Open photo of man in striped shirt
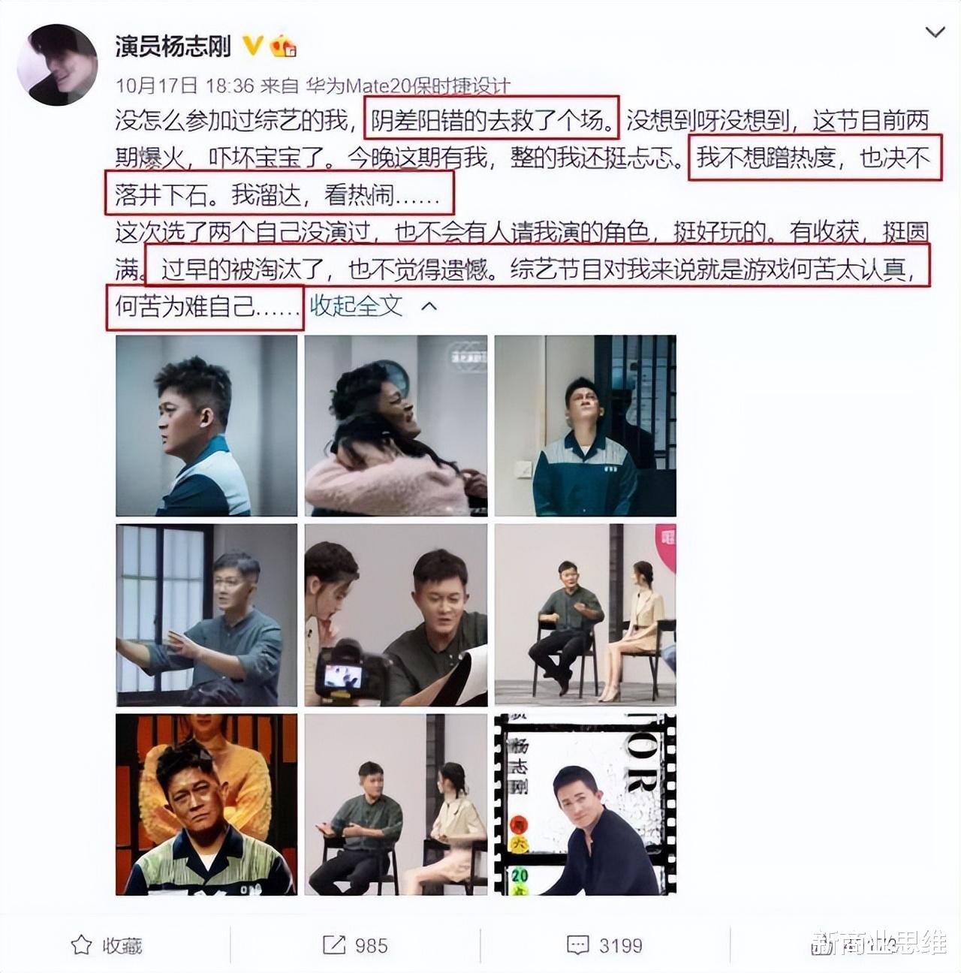 tap(206, 804)
